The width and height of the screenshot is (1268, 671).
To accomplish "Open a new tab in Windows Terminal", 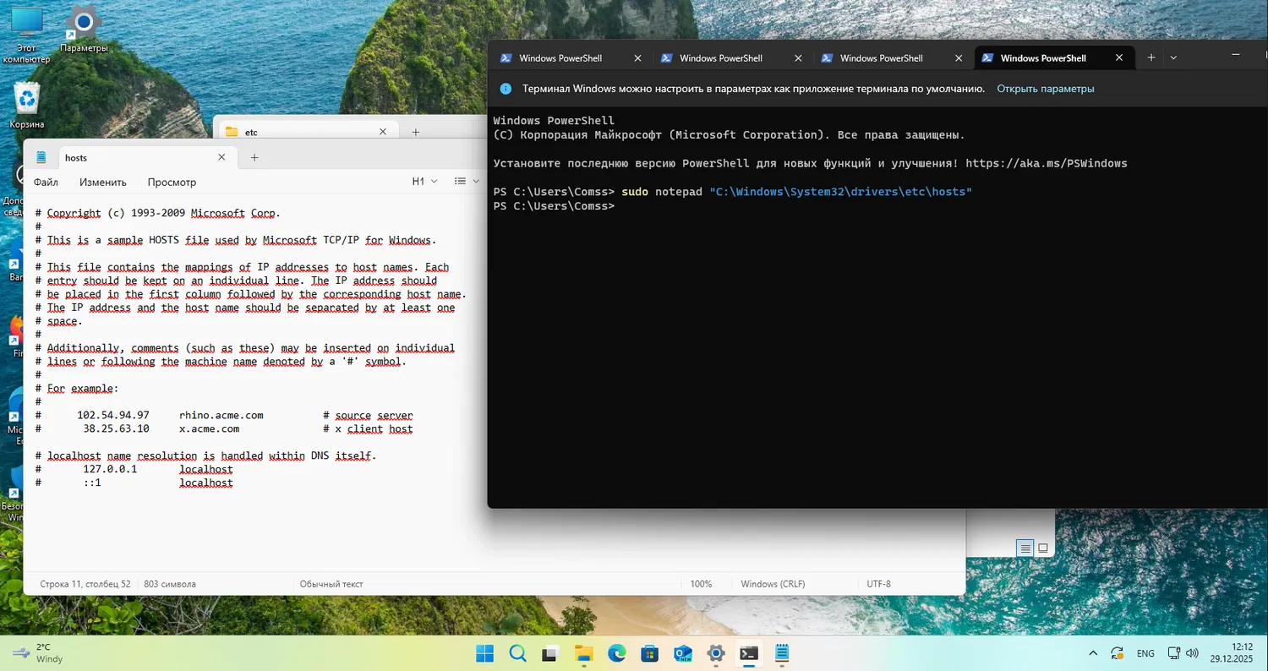I will [1150, 57].
